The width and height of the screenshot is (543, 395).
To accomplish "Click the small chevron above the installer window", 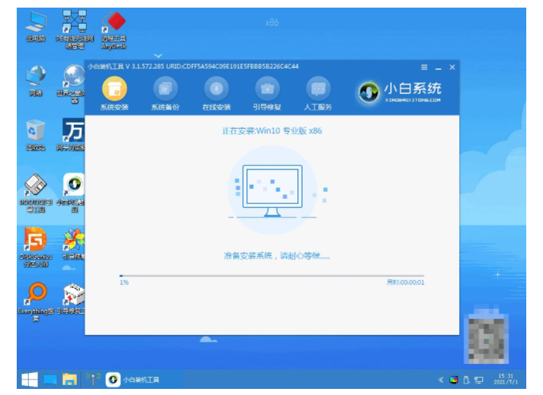I will click(158, 56).
